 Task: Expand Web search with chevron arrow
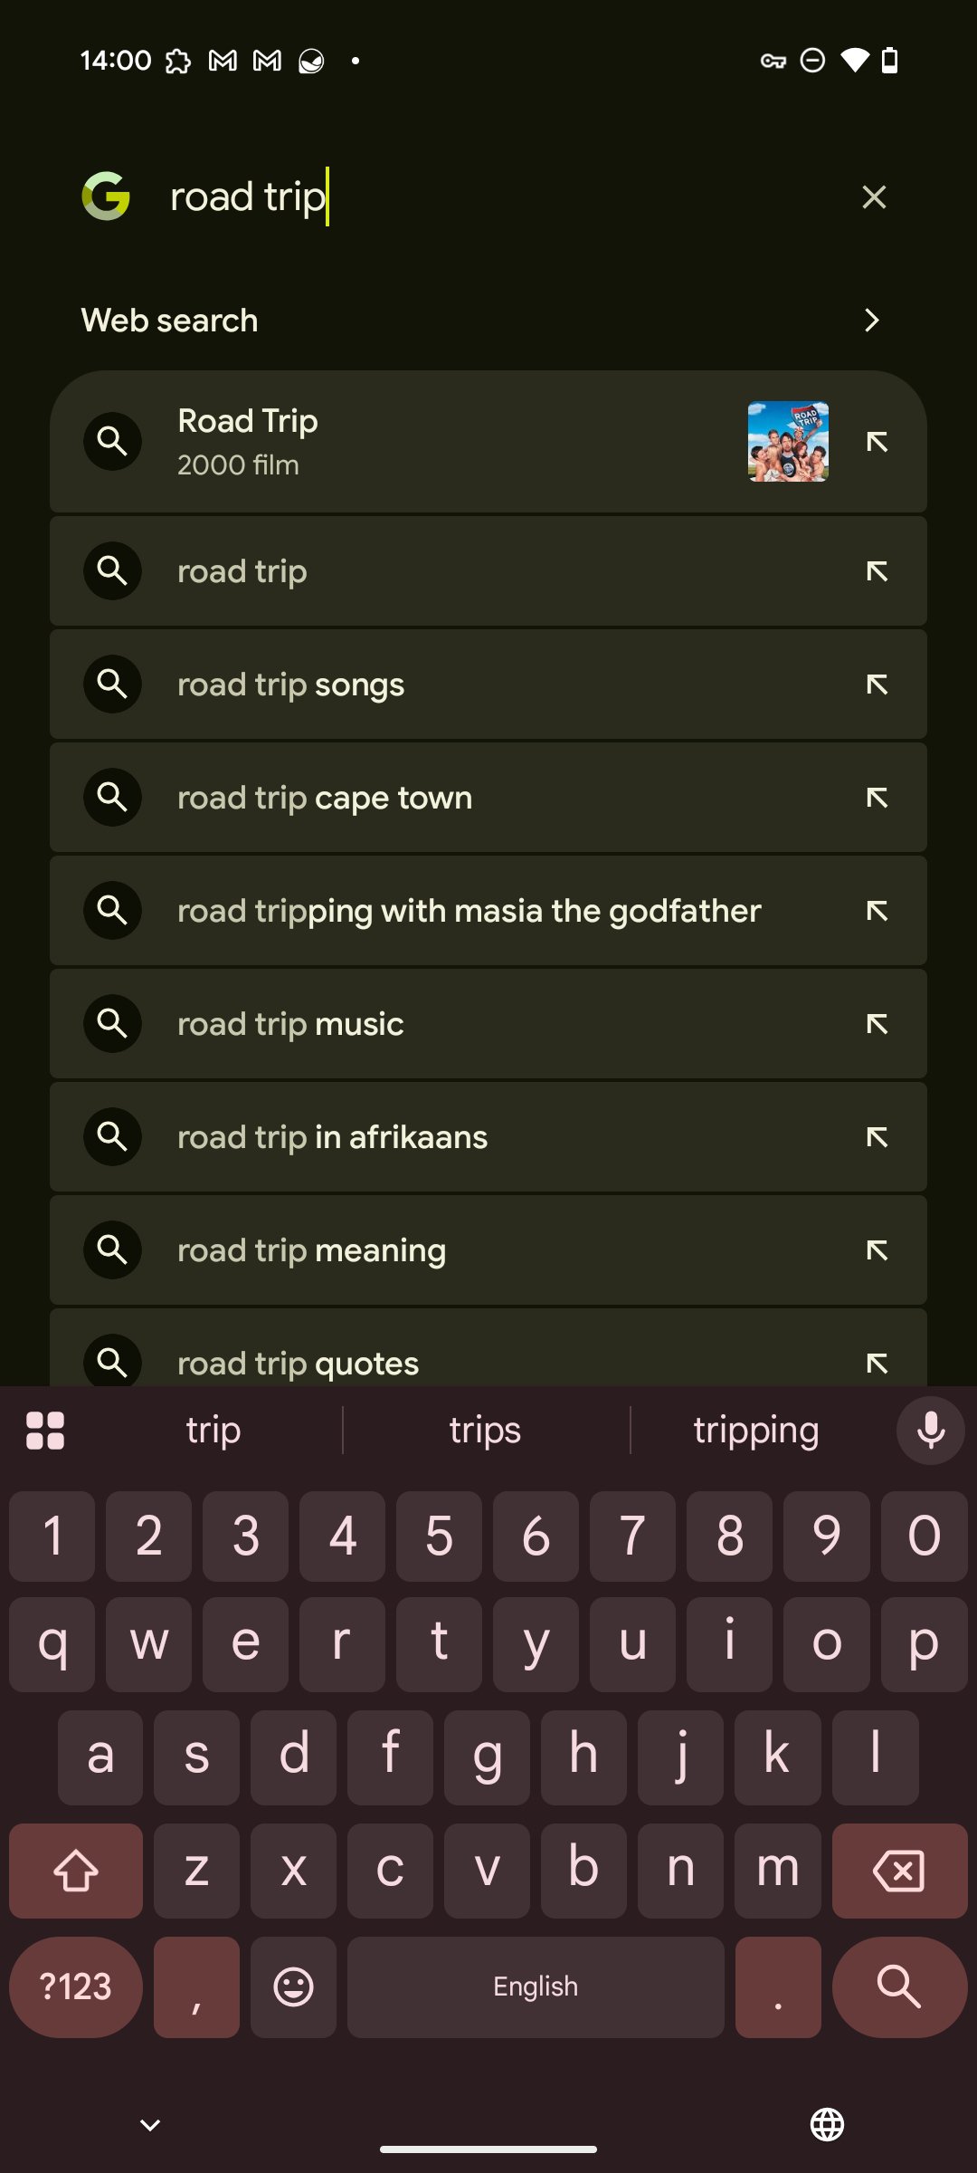coord(871,321)
